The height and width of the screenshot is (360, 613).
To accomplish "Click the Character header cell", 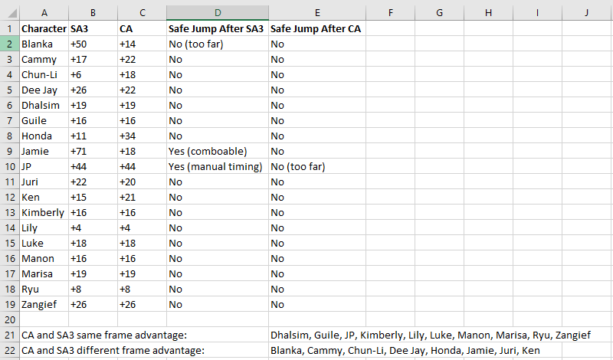I will pyautogui.click(x=44, y=28).
